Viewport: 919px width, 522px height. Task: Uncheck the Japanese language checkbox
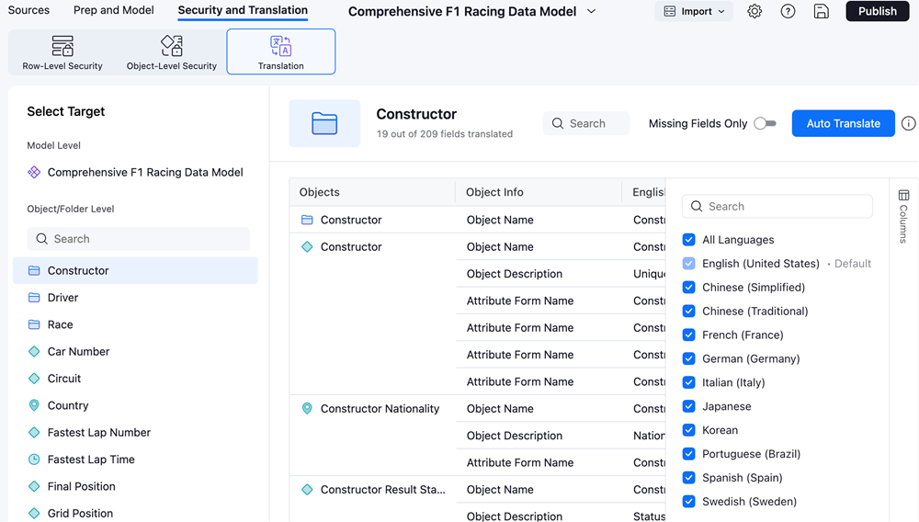(688, 406)
